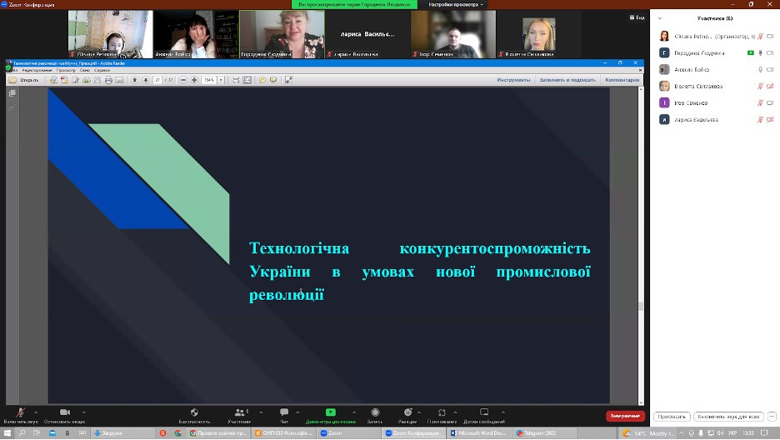
Task: Click the upload to cloud icon
Action: coord(87,79)
